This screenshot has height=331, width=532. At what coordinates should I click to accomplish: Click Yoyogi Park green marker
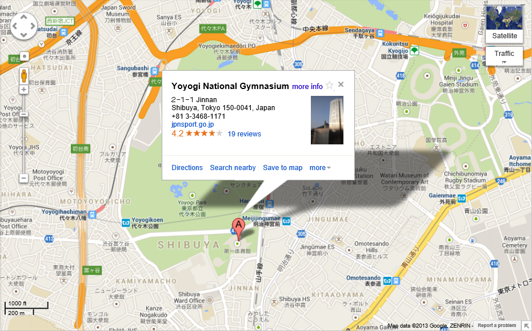click(x=193, y=196)
